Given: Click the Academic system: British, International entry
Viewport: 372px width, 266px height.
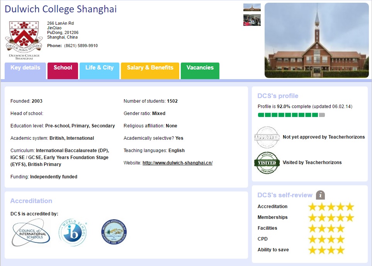Looking at the screenshot, I should (52, 138).
